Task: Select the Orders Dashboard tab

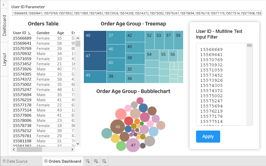Action: click(63, 161)
